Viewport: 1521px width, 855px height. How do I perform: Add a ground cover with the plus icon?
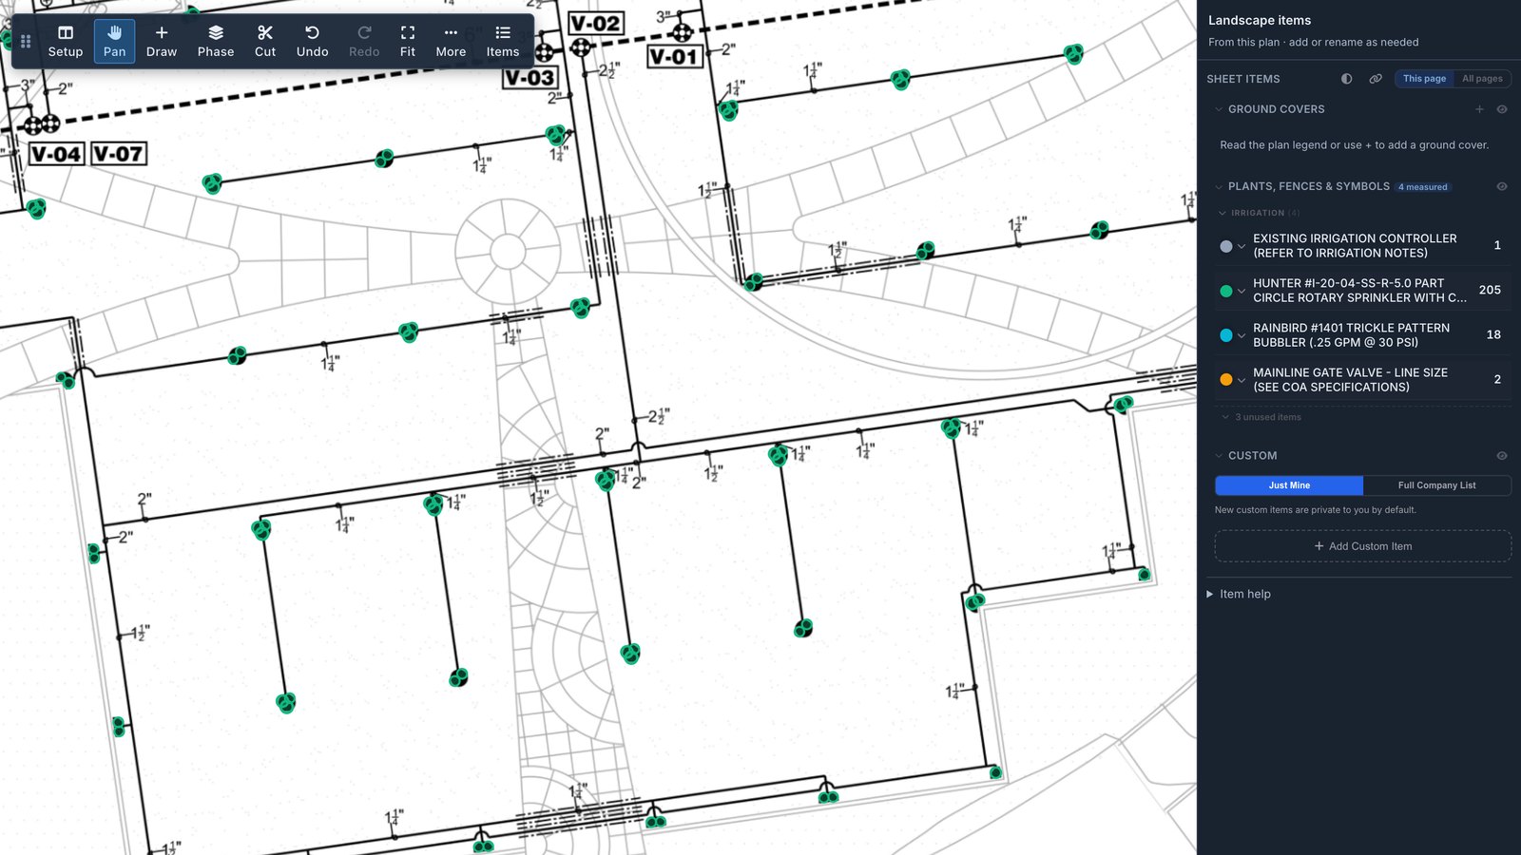tap(1479, 109)
